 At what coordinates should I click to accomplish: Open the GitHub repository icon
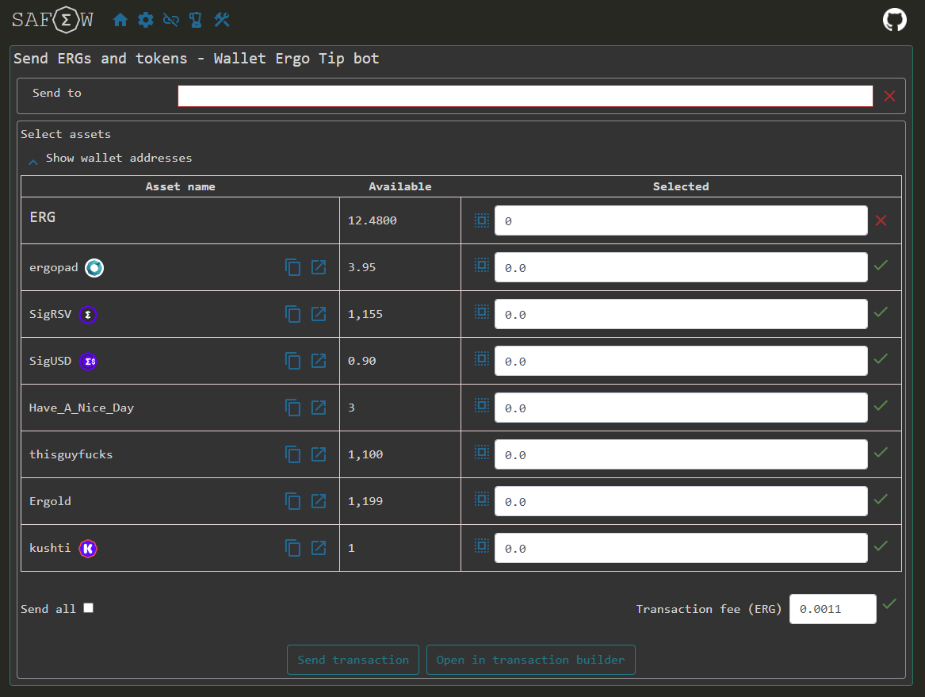tap(894, 20)
